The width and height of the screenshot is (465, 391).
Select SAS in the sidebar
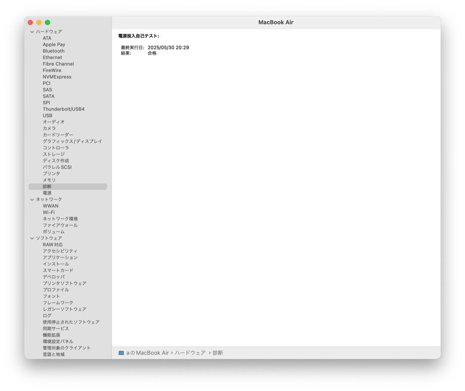point(47,90)
